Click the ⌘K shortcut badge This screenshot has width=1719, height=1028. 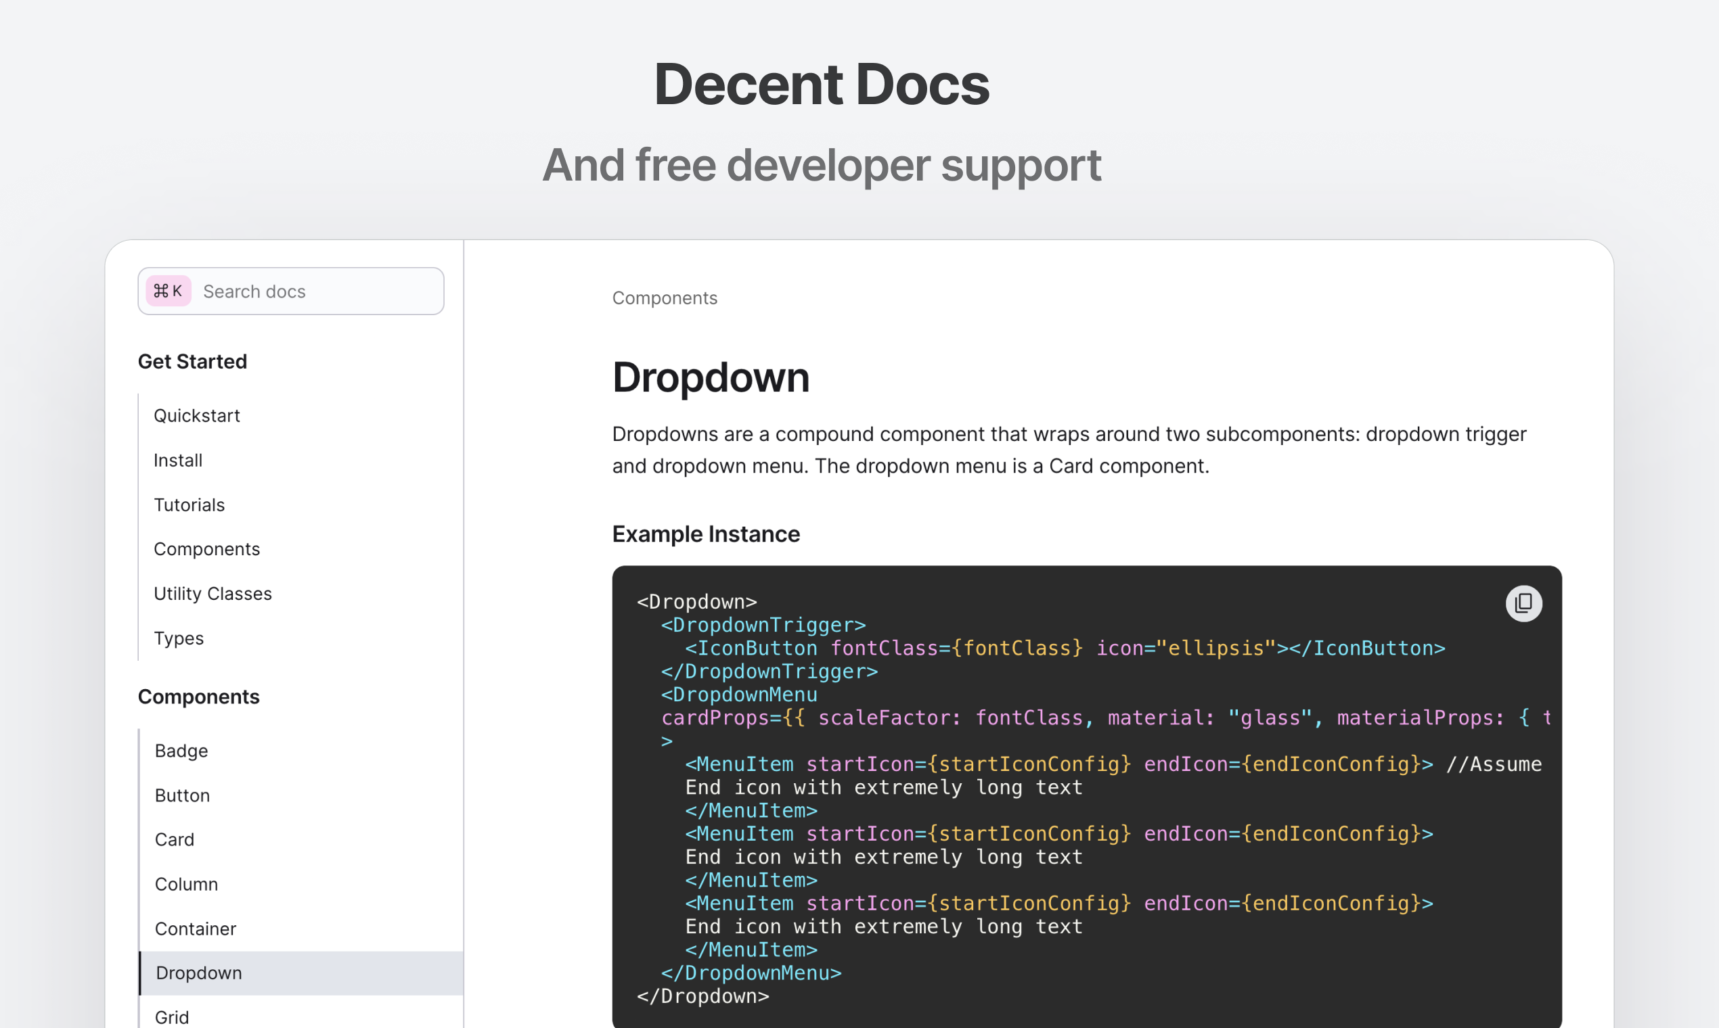pos(169,291)
